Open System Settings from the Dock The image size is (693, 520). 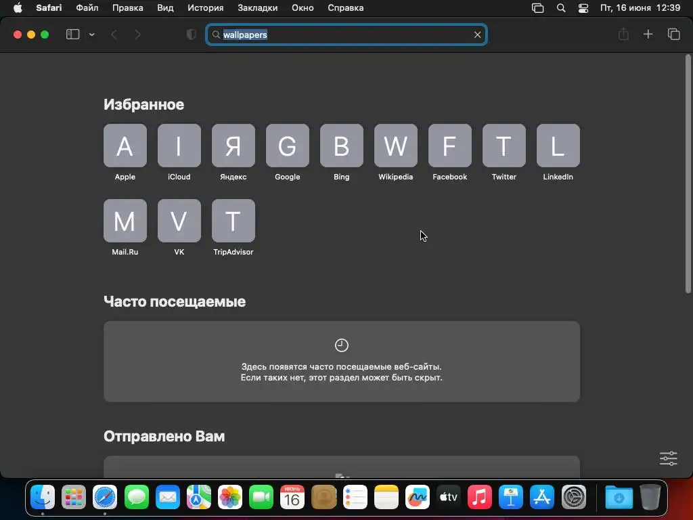[x=574, y=497]
